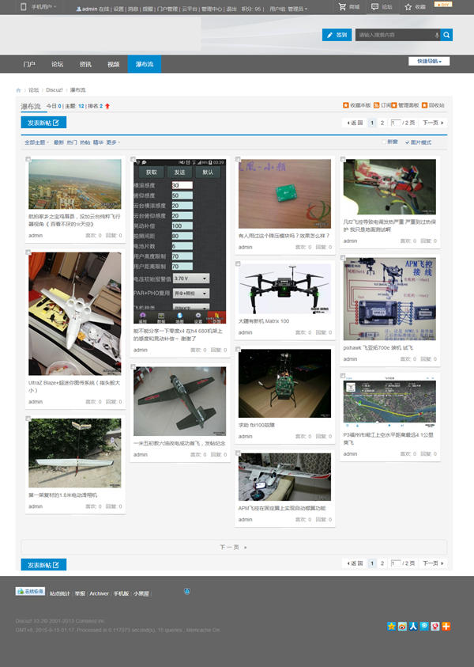Click the home icon in breadcrumb
The image size is (474, 667).
18,90
